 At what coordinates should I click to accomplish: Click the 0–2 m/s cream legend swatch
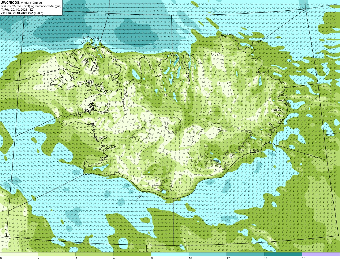click(x=19, y=254)
